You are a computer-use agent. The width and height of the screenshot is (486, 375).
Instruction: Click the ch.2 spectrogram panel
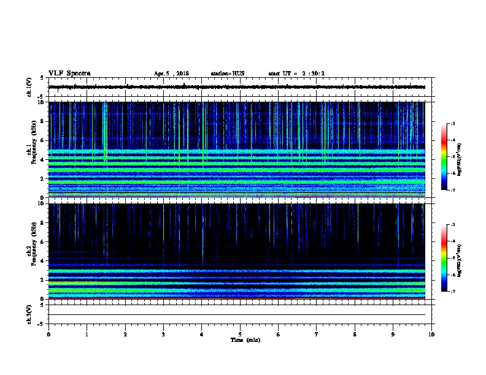tap(237, 251)
